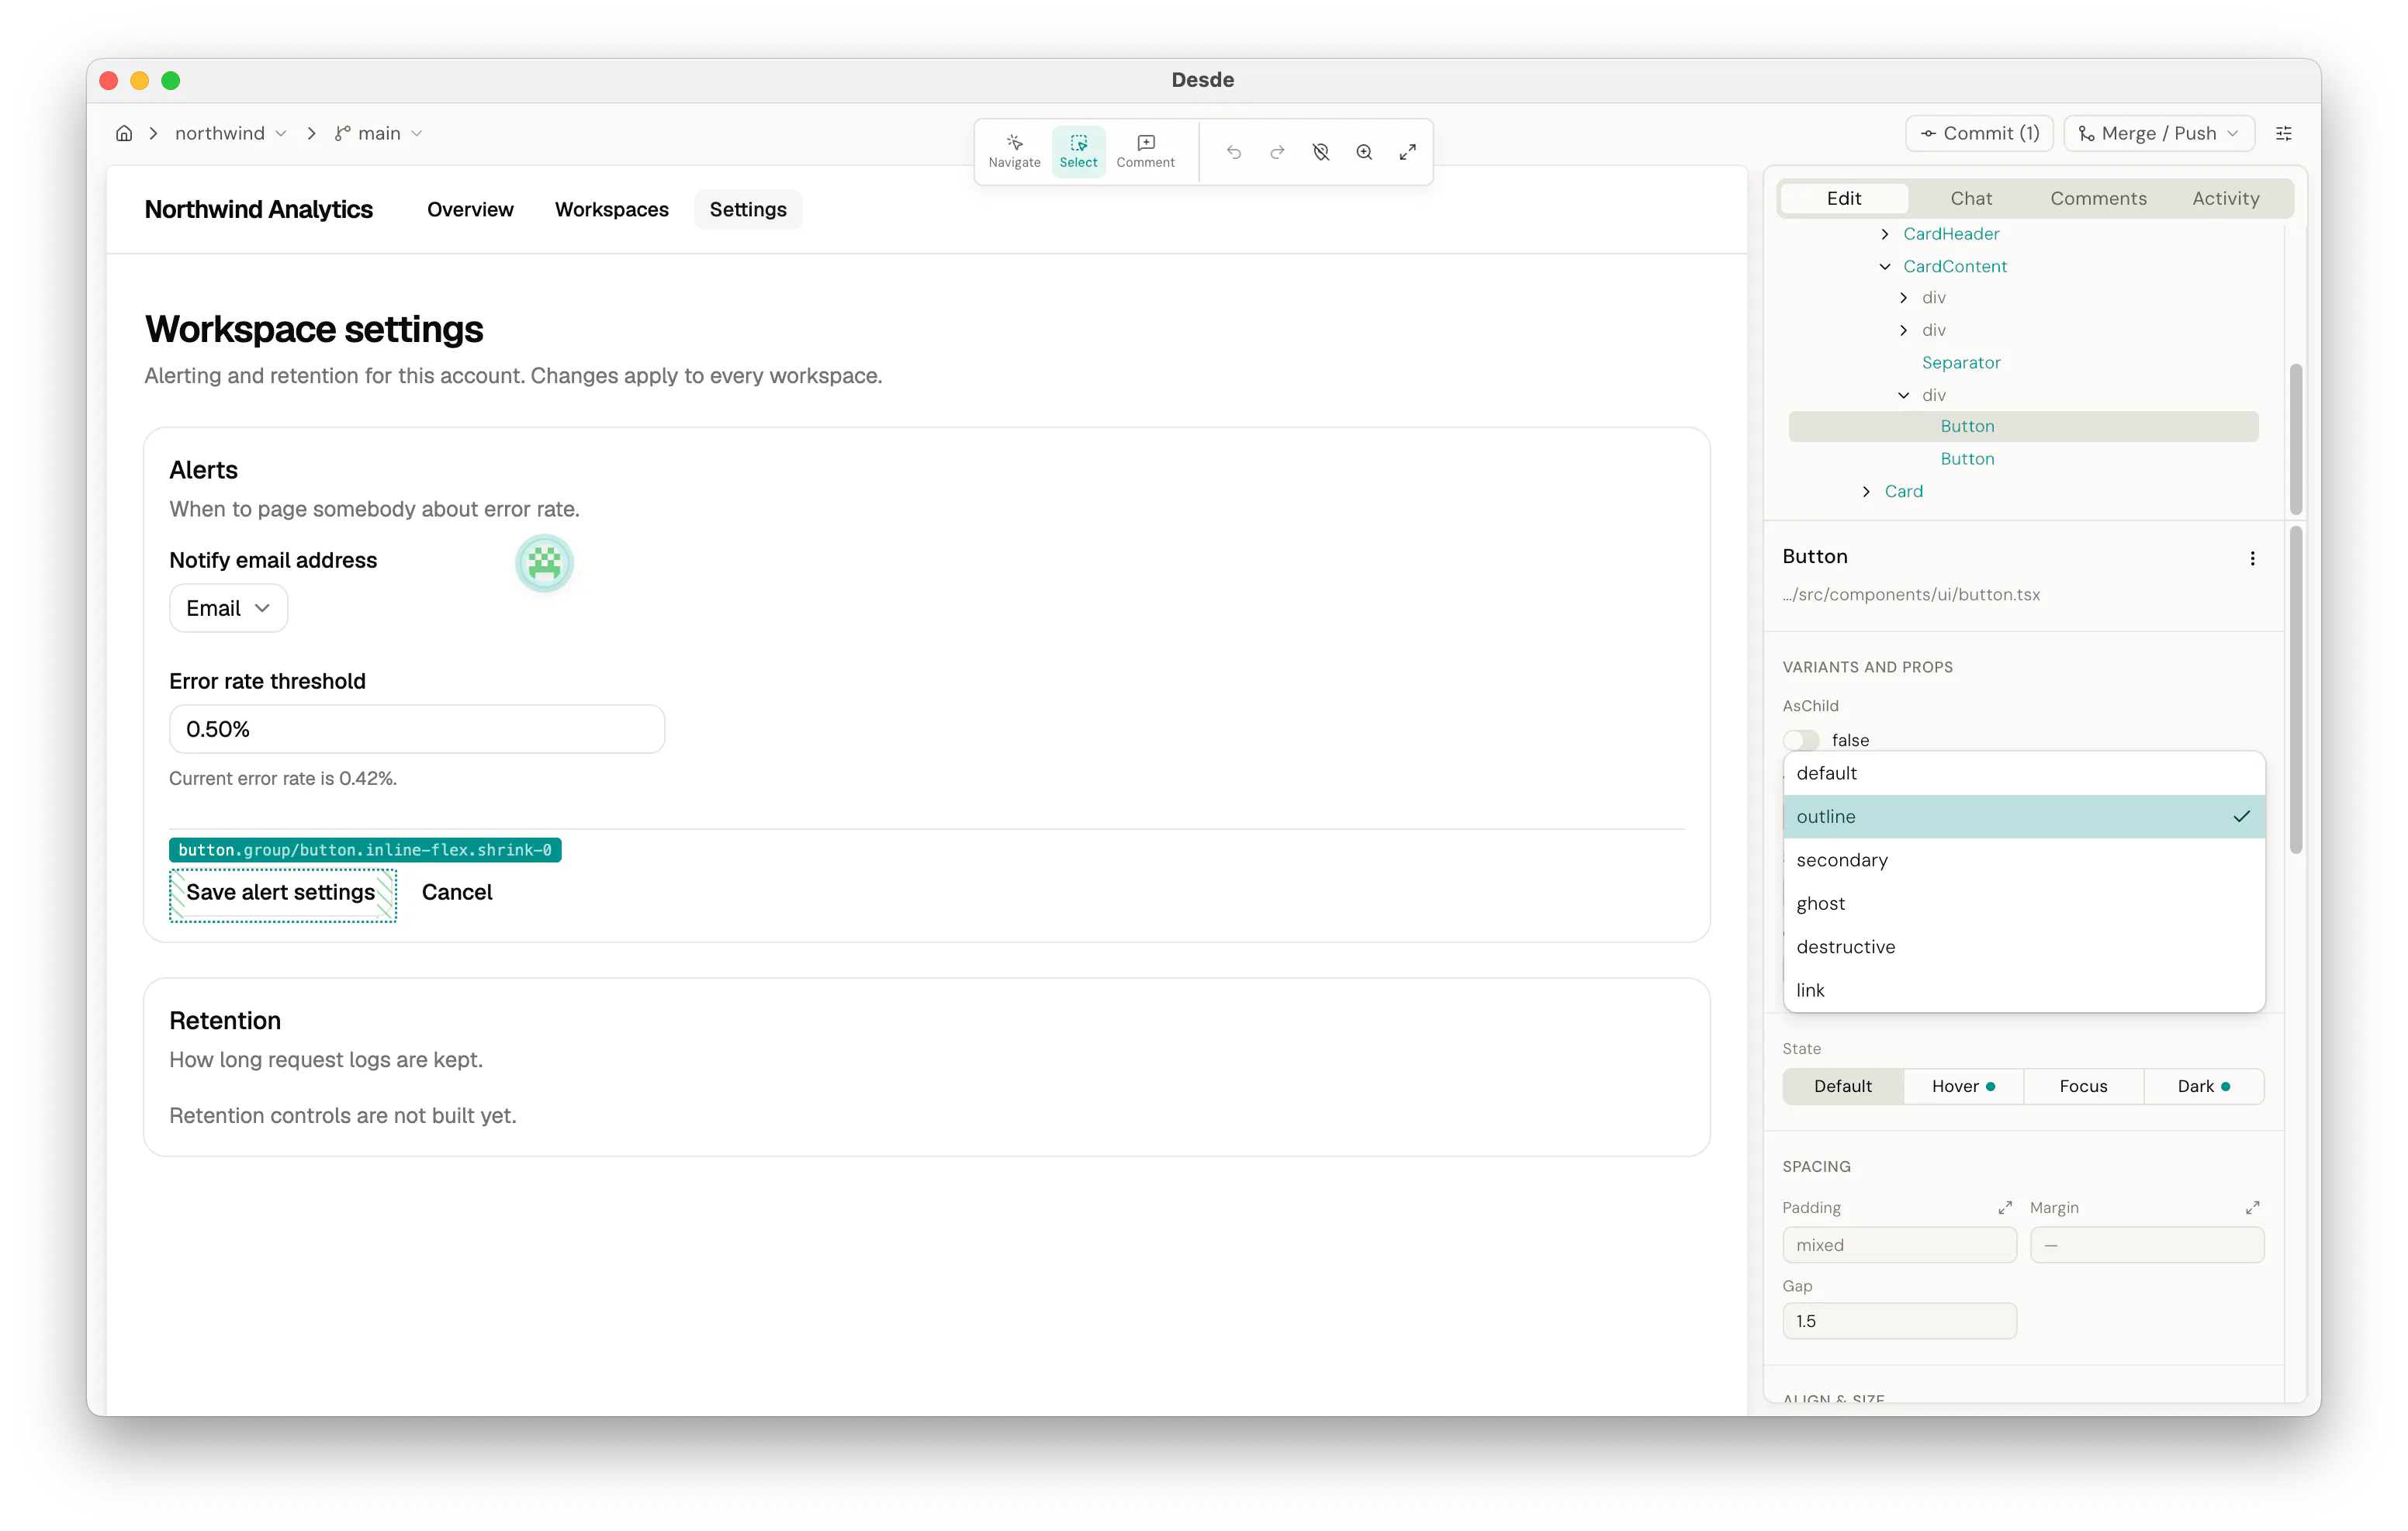Click the teal button.group/button selector tag

pos(365,850)
